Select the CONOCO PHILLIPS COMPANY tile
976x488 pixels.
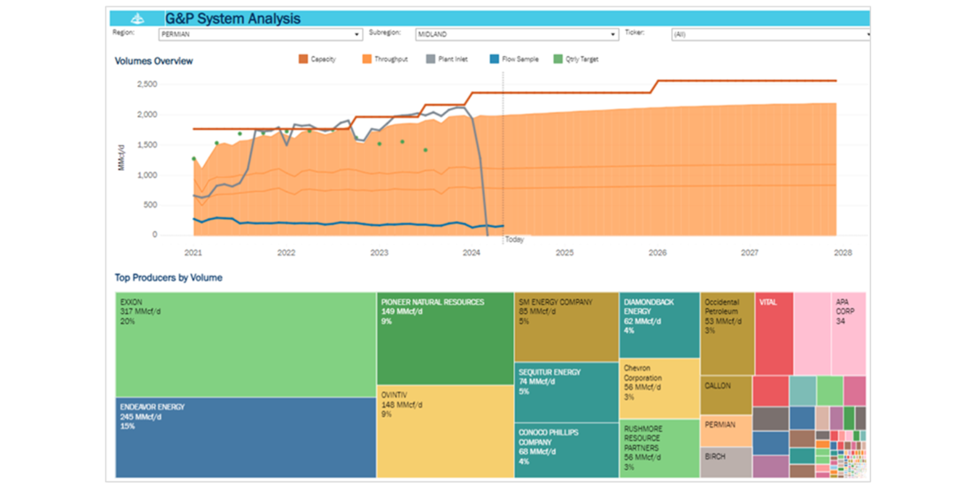[566, 451]
